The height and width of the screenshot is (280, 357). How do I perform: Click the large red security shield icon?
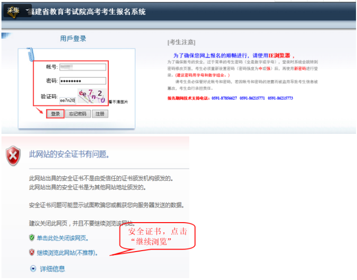(13, 156)
